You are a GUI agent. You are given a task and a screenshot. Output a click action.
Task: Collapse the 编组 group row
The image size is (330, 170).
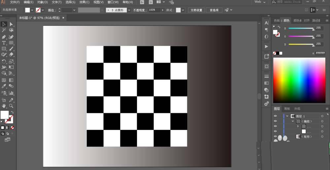(x=293, y=121)
